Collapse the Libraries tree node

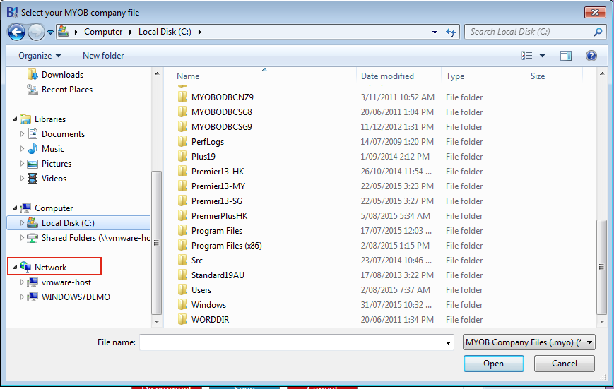(x=15, y=119)
